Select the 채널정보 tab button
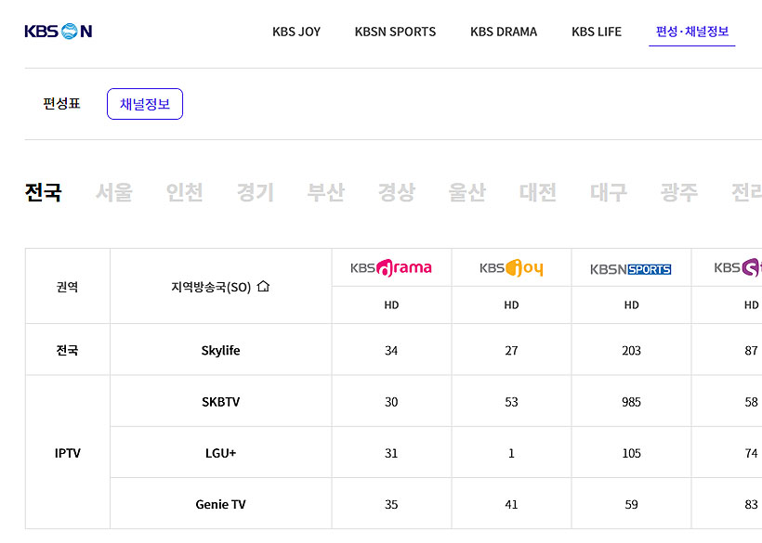The height and width of the screenshot is (543, 762). point(145,104)
